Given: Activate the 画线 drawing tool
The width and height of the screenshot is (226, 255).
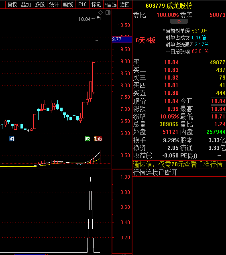Looking at the screenshot, I should click(x=68, y=4).
